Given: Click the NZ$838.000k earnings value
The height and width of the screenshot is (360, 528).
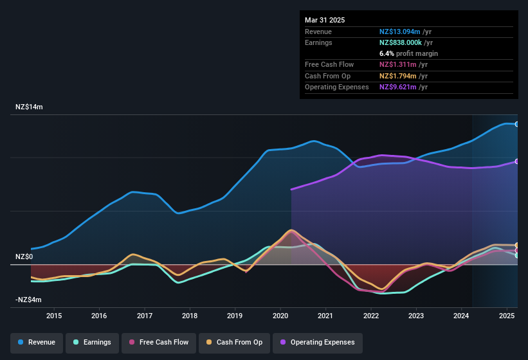Looking at the screenshot, I should tap(401, 42).
